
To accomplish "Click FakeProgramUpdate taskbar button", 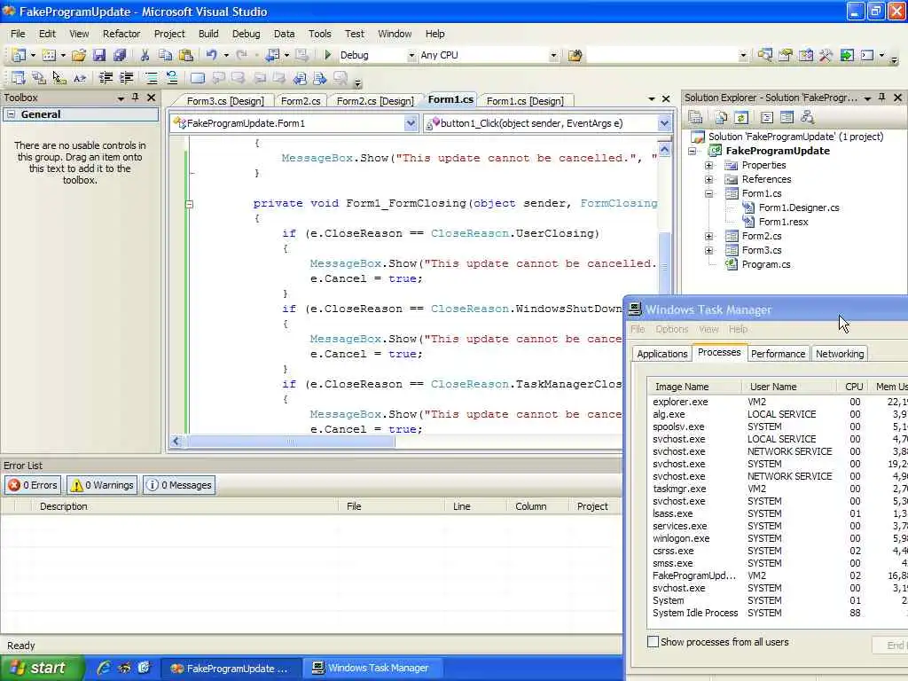I will (x=231, y=669).
